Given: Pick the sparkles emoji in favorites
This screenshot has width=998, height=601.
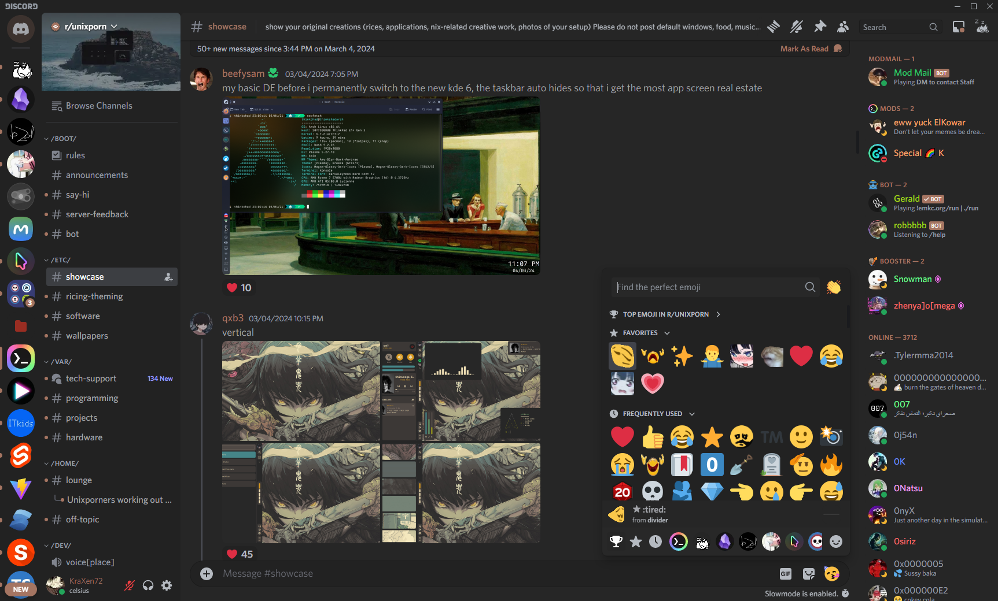Looking at the screenshot, I should tap(682, 356).
